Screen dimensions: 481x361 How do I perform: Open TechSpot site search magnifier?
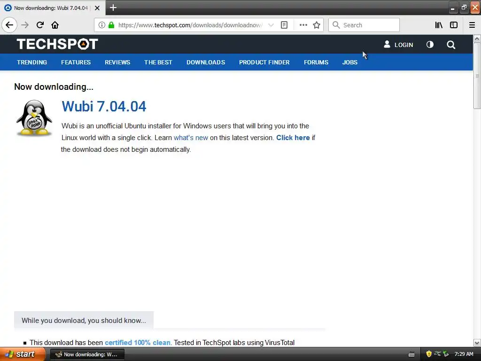tap(451, 45)
